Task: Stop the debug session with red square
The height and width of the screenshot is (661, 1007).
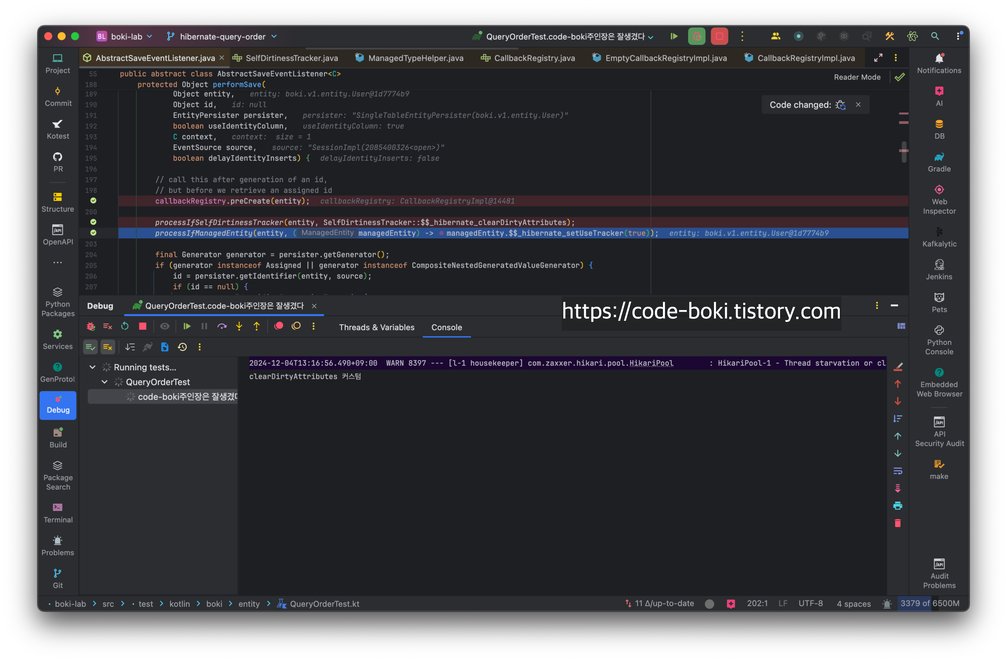Action: pos(143,326)
